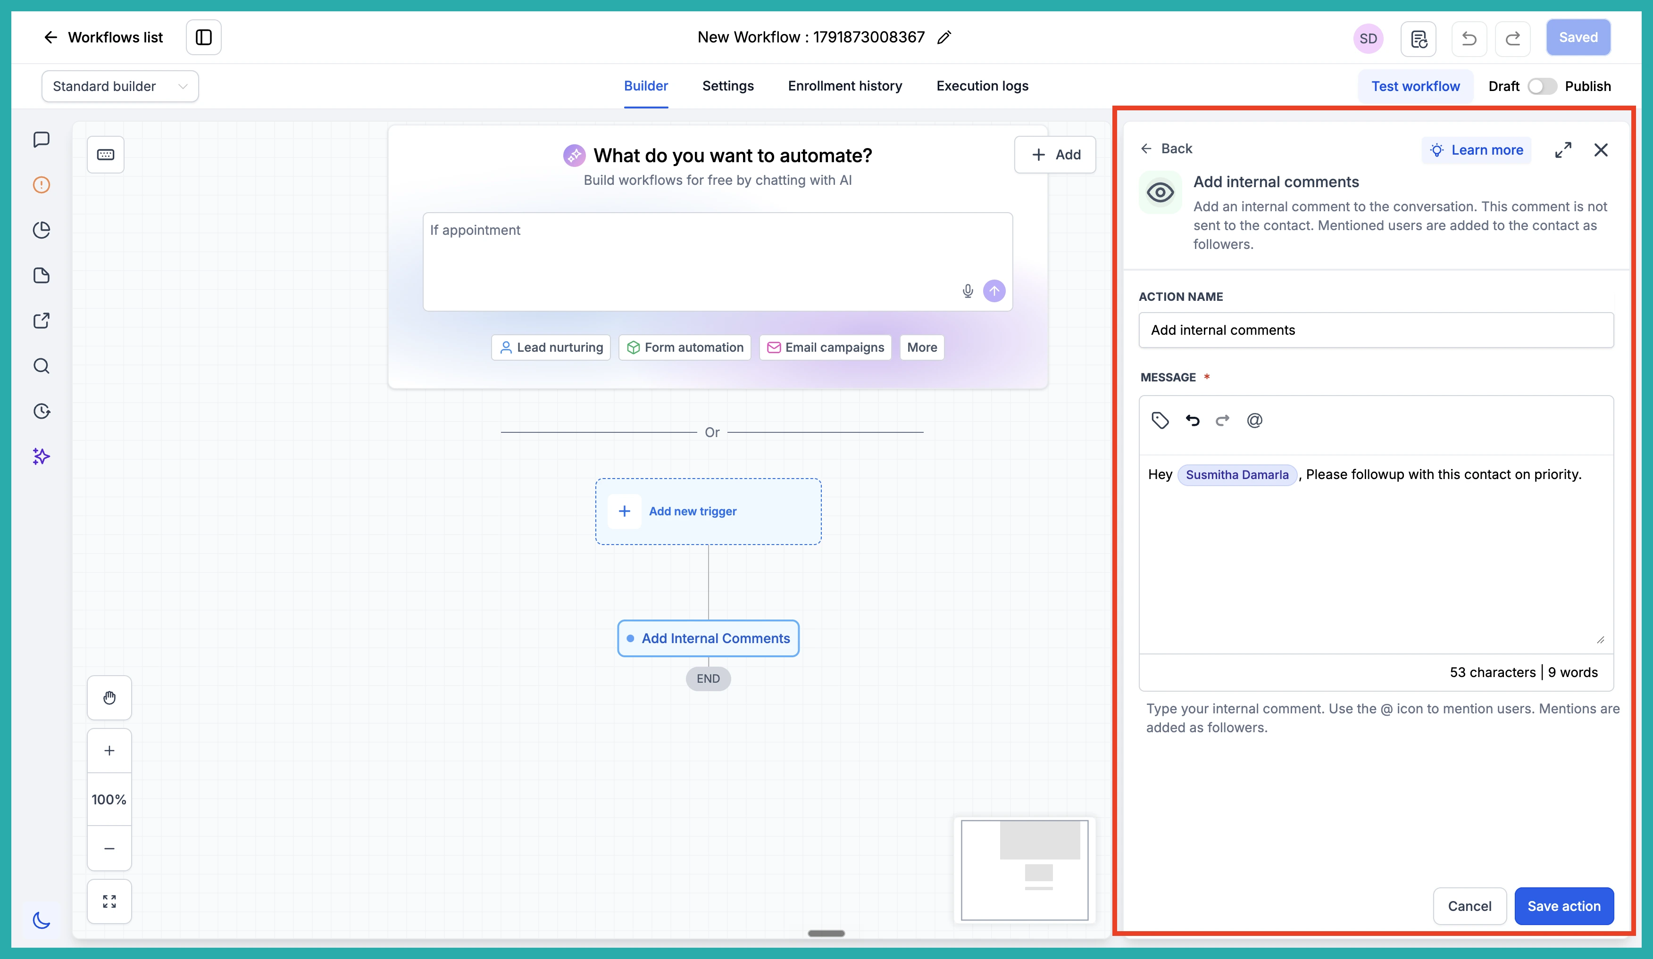Click the orange alert warning sidebar icon
Screen dimensions: 1653x959
[x=42, y=185]
